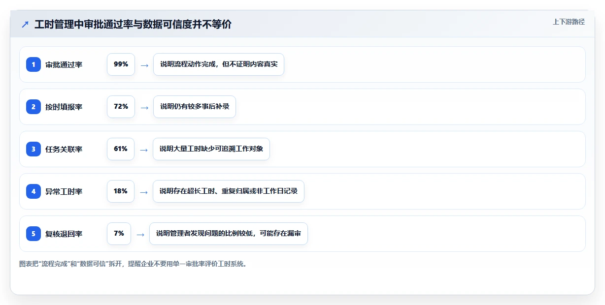Click the arrow after the 99% chip
Screen dimensions: 605x305
point(144,65)
